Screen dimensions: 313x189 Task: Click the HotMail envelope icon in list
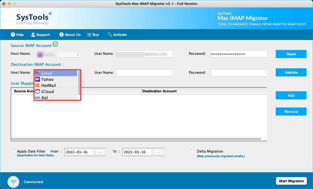click(x=38, y=85)
